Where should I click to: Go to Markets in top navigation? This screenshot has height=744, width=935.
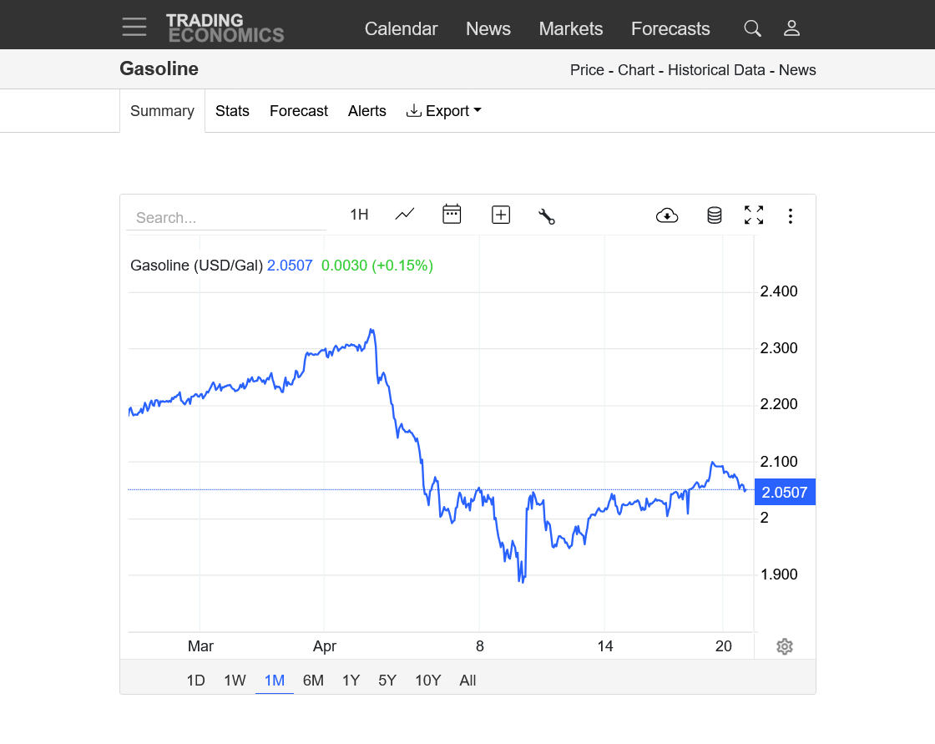click(570, 28)
